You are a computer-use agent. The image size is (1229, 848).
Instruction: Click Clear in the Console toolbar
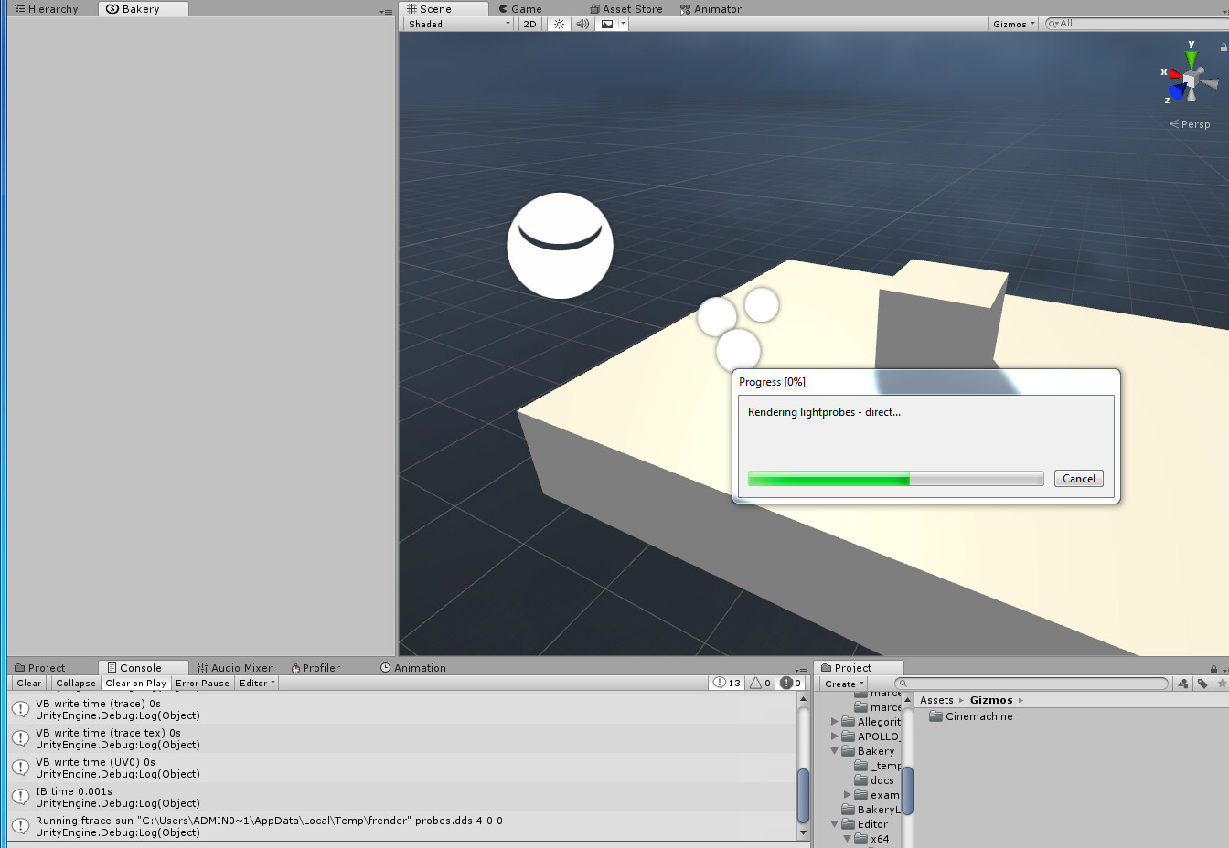(x=27, y=683)
